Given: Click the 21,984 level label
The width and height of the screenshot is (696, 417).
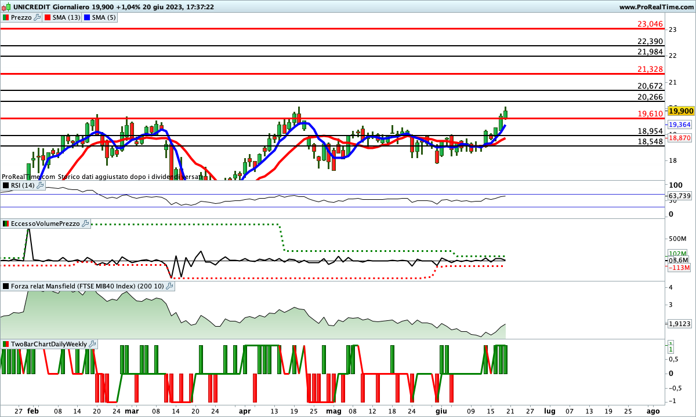Looking at the screenshot, I should 650,52.
